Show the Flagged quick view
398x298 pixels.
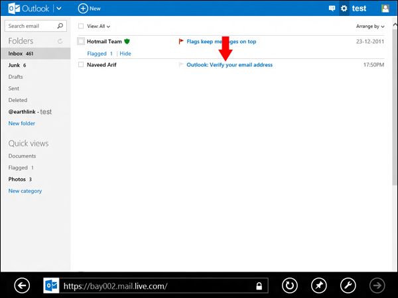coord(21,168)
